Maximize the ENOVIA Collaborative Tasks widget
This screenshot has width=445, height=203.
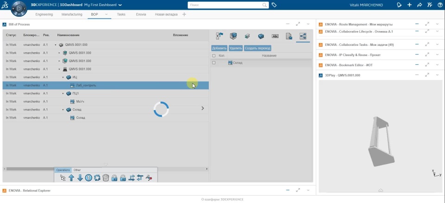427,44
